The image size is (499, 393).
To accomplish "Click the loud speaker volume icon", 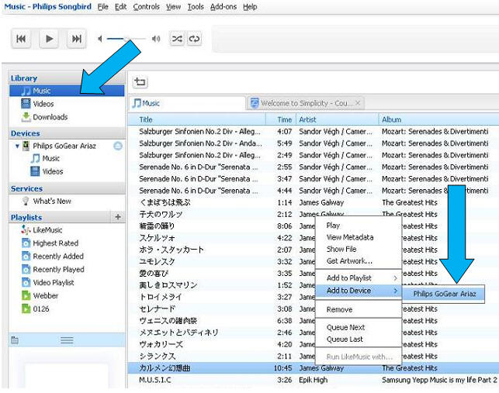I will [x=156, y=39].
